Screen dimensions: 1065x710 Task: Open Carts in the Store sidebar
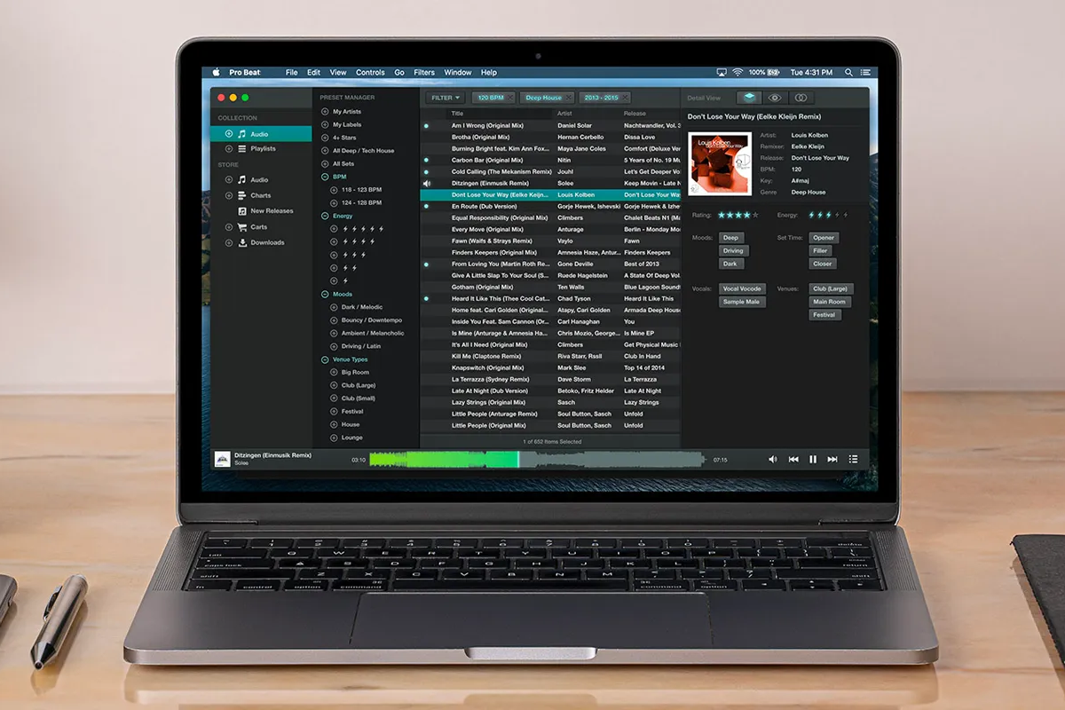coord(258,227)
